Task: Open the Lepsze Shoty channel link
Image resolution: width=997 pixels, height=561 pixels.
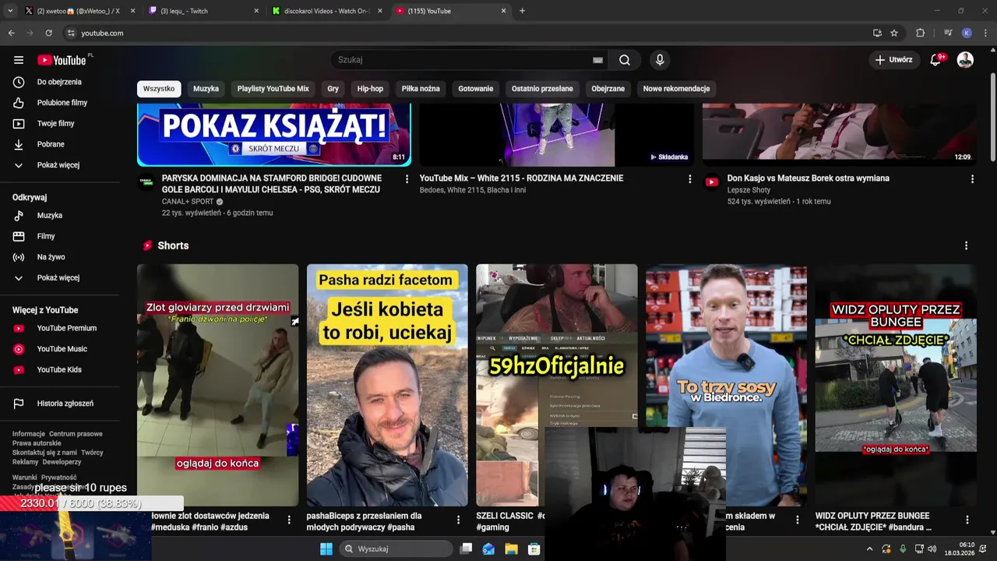Action: click(749, 190)
